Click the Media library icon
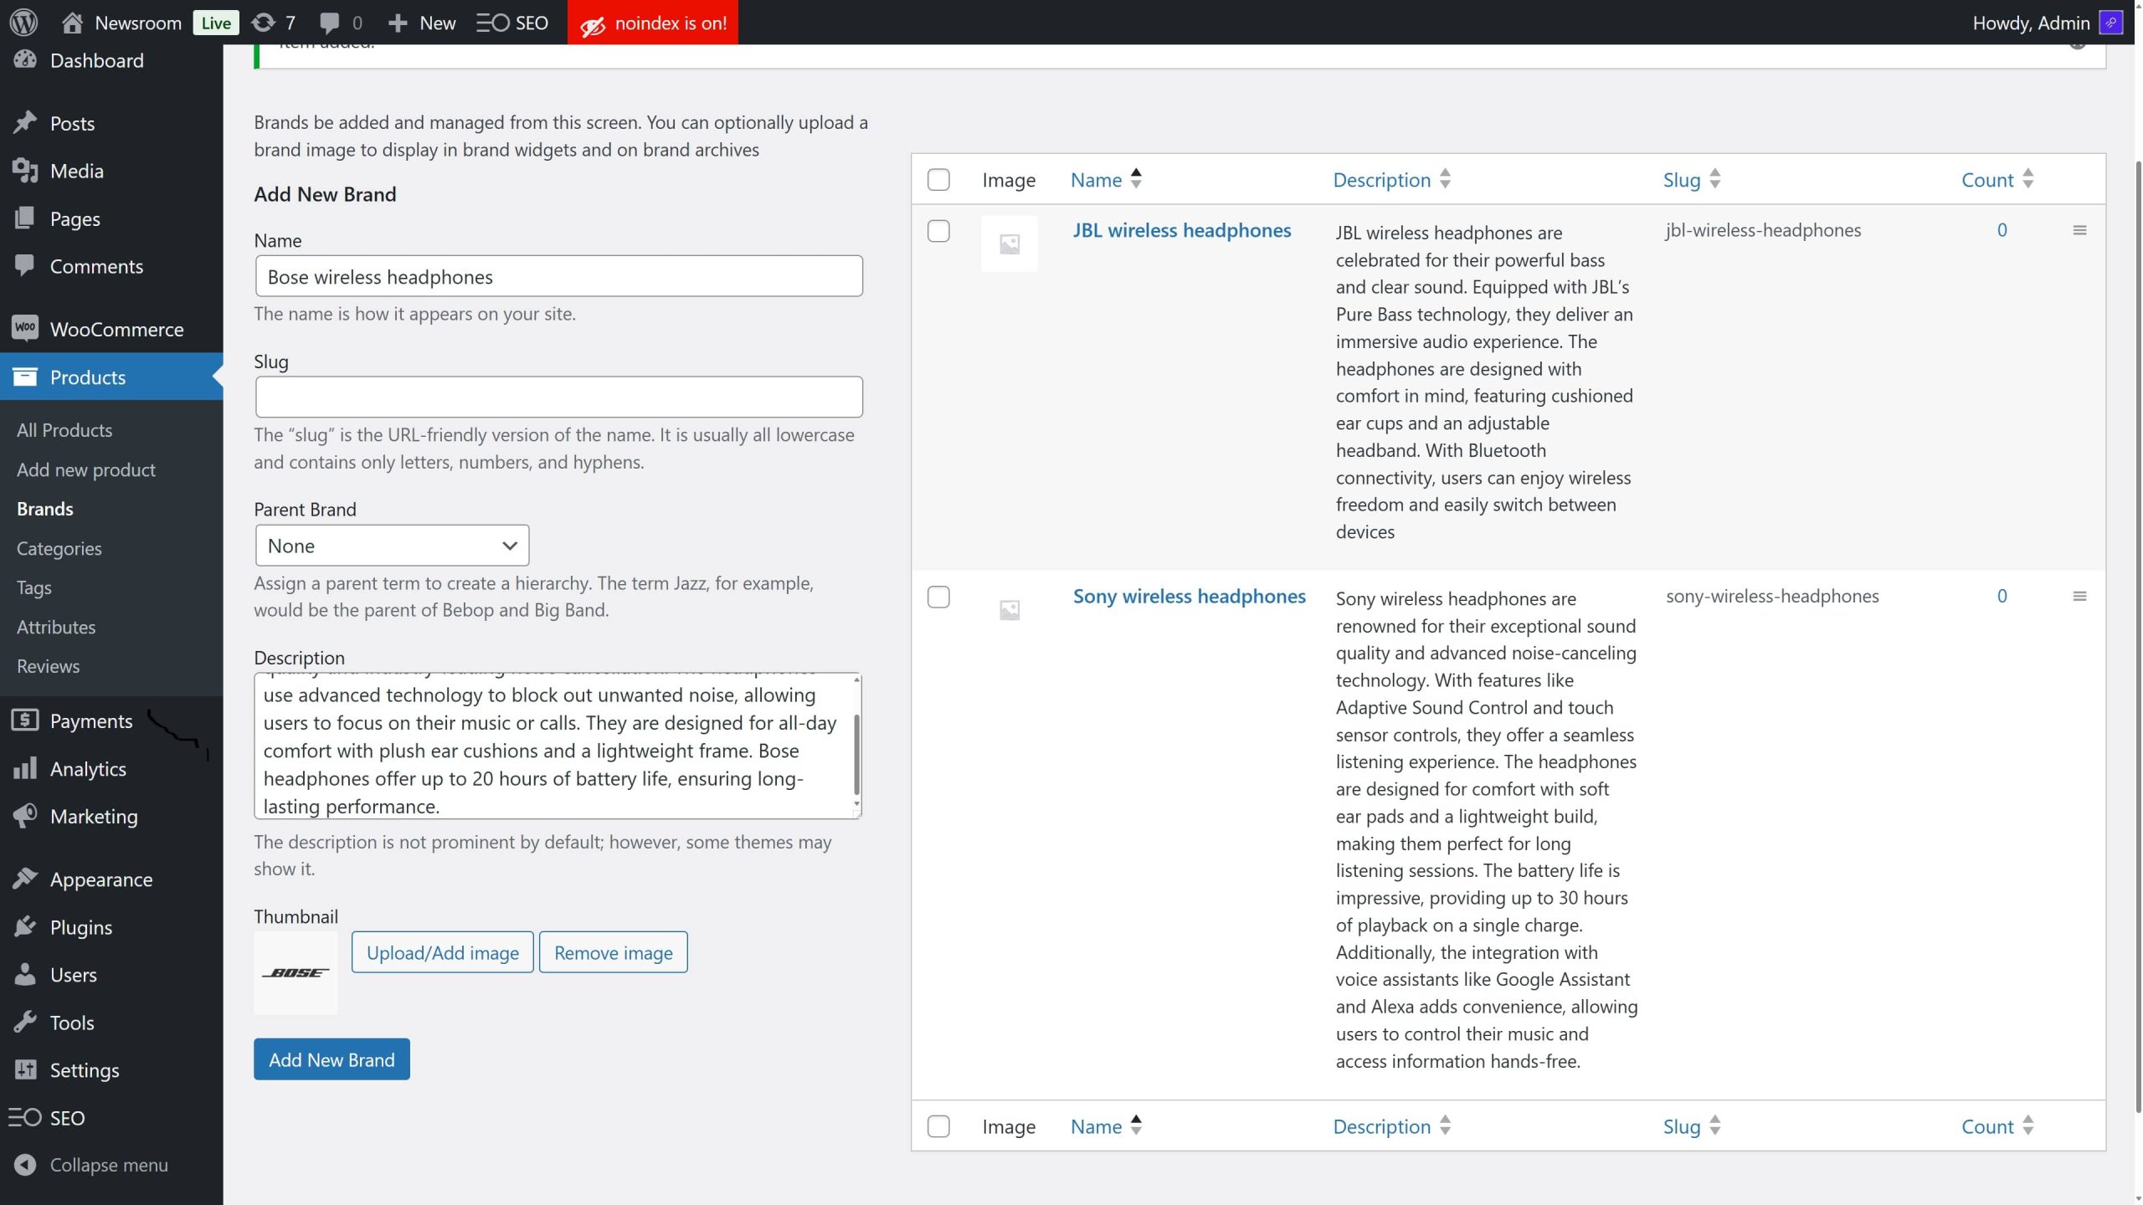Viewport: 2143px width, 1205px height. pyautogui.click(x=25, y=171)
